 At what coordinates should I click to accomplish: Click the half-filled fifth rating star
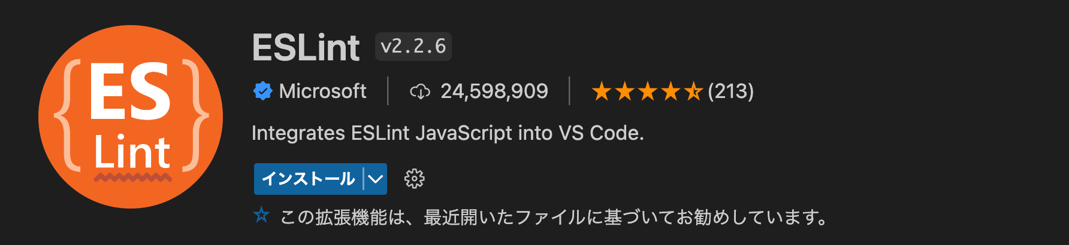[693, 91]
